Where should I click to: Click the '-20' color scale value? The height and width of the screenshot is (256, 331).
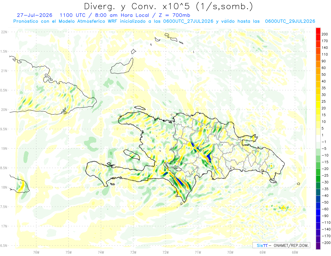tap(325, 169)
